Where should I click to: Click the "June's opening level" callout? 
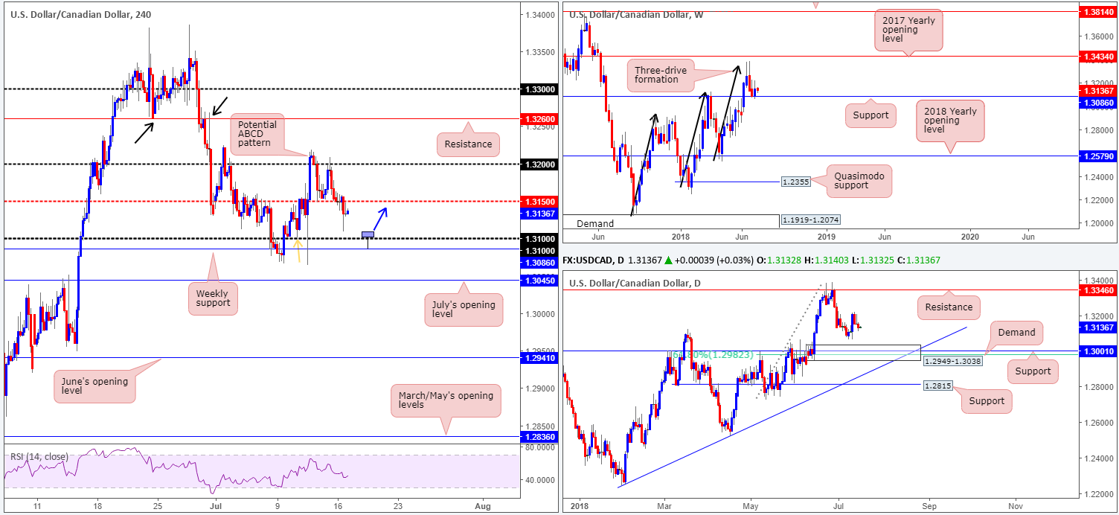pyautogui.click(x=93, y=387)
